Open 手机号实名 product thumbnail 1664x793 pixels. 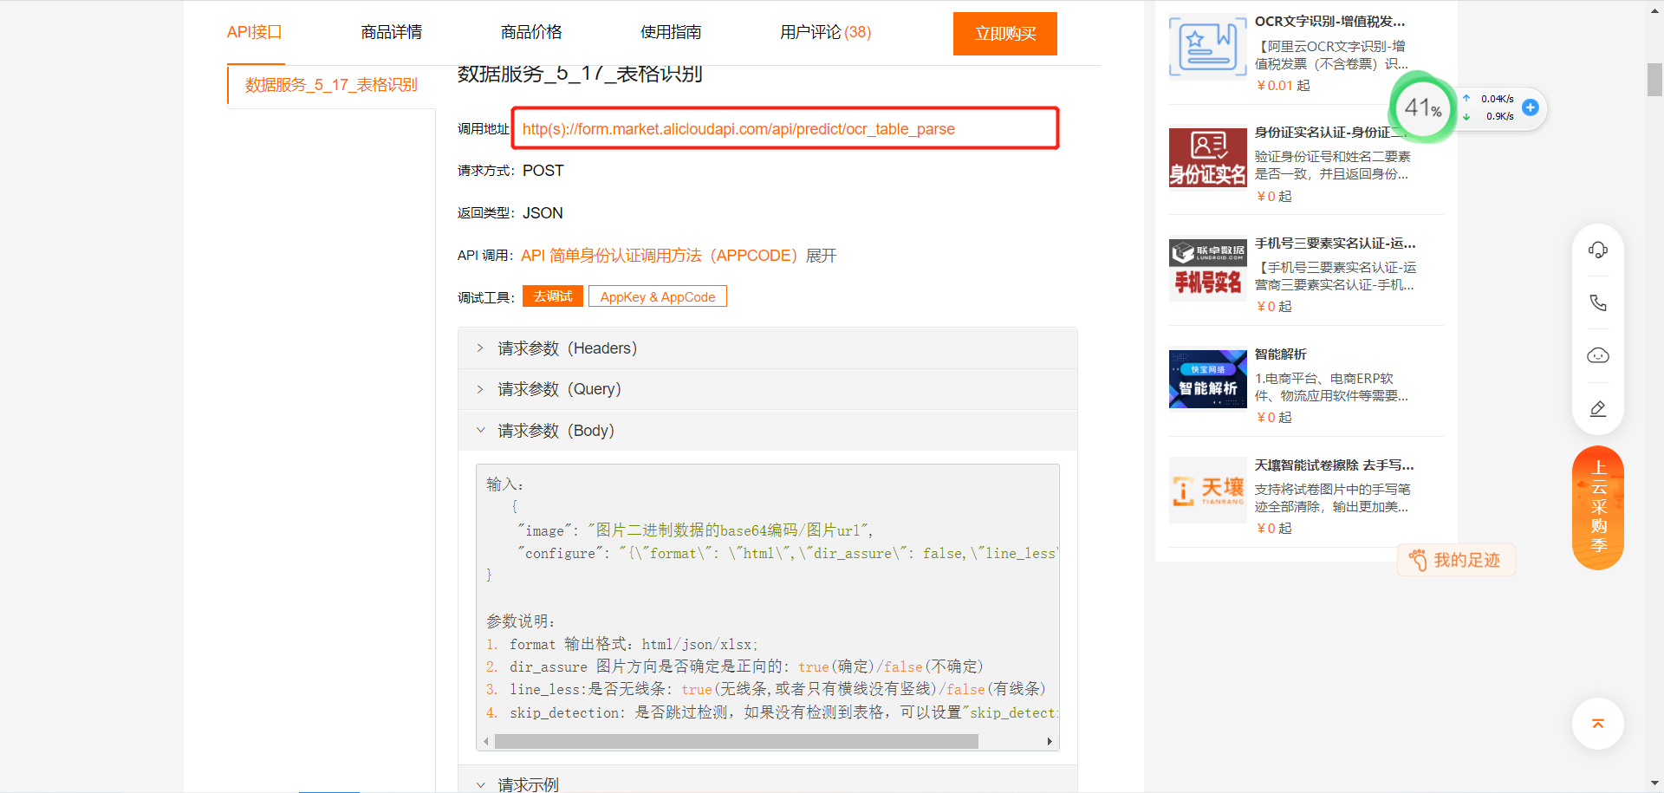click(x=1207, y=270)
